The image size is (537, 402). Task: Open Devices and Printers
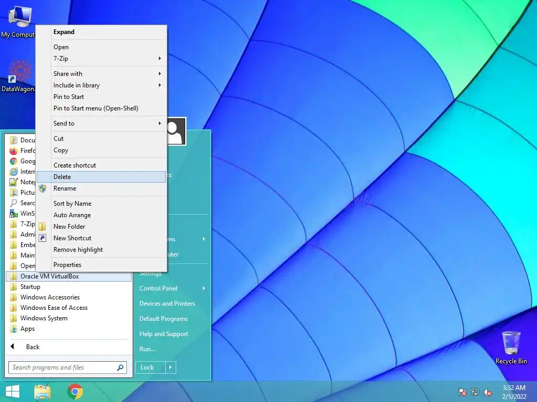[x=167, y=304]
